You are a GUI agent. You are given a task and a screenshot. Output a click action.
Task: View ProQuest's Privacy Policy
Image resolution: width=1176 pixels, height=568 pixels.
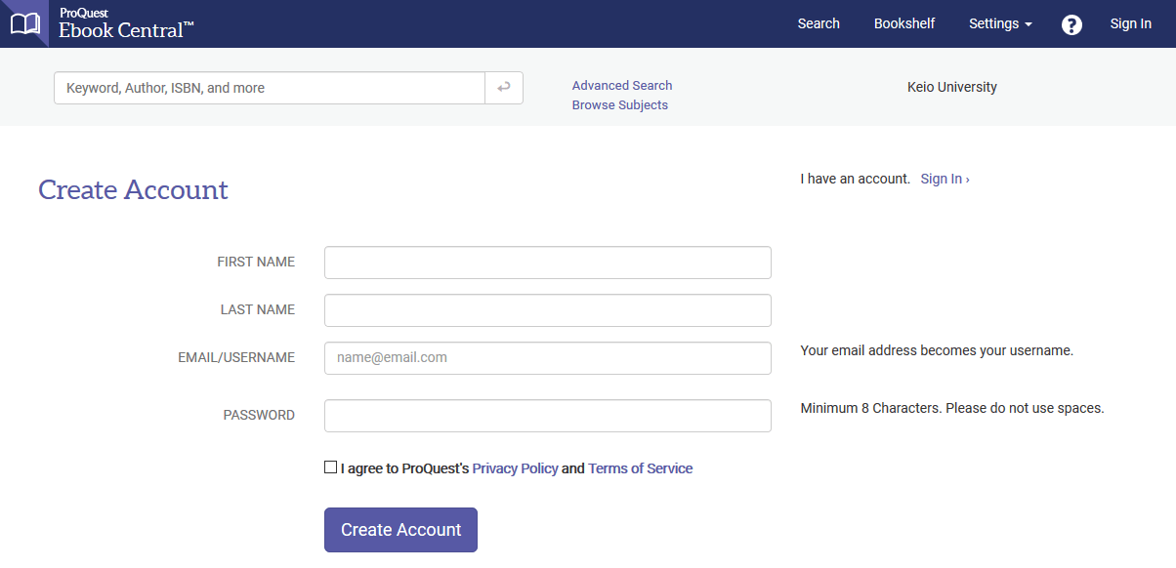click(x=515, y=468)
